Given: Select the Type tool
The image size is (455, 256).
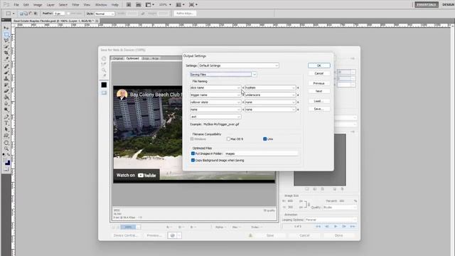Looking at the screenshot, I should [x=6, y=123].
